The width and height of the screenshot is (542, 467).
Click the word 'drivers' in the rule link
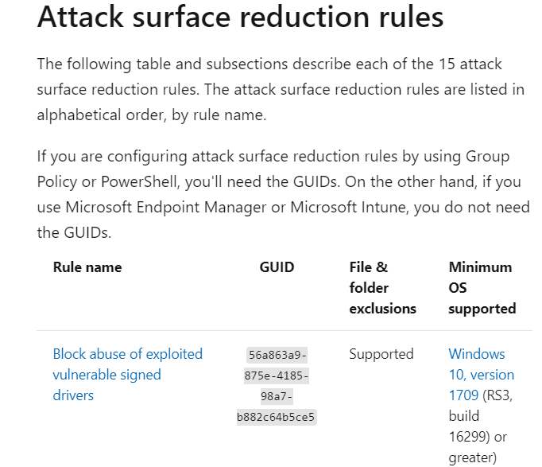pyautogui.click(x=73, y=395)
